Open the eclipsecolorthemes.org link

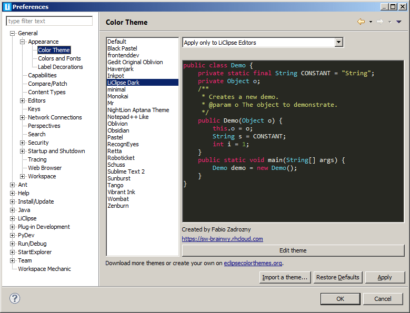253,263
